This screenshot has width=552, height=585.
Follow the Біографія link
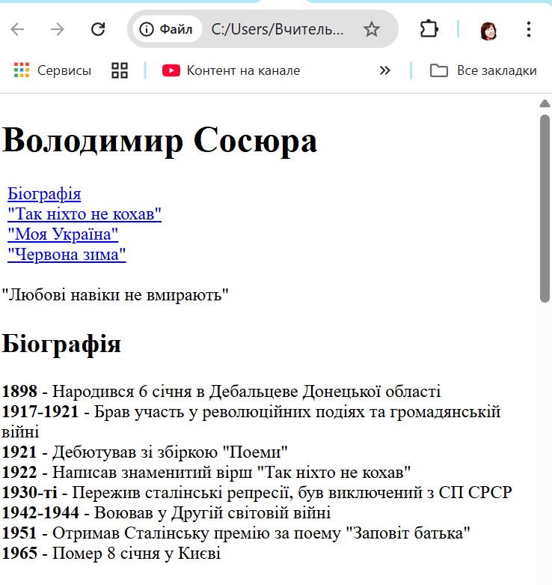coord(44,194)
